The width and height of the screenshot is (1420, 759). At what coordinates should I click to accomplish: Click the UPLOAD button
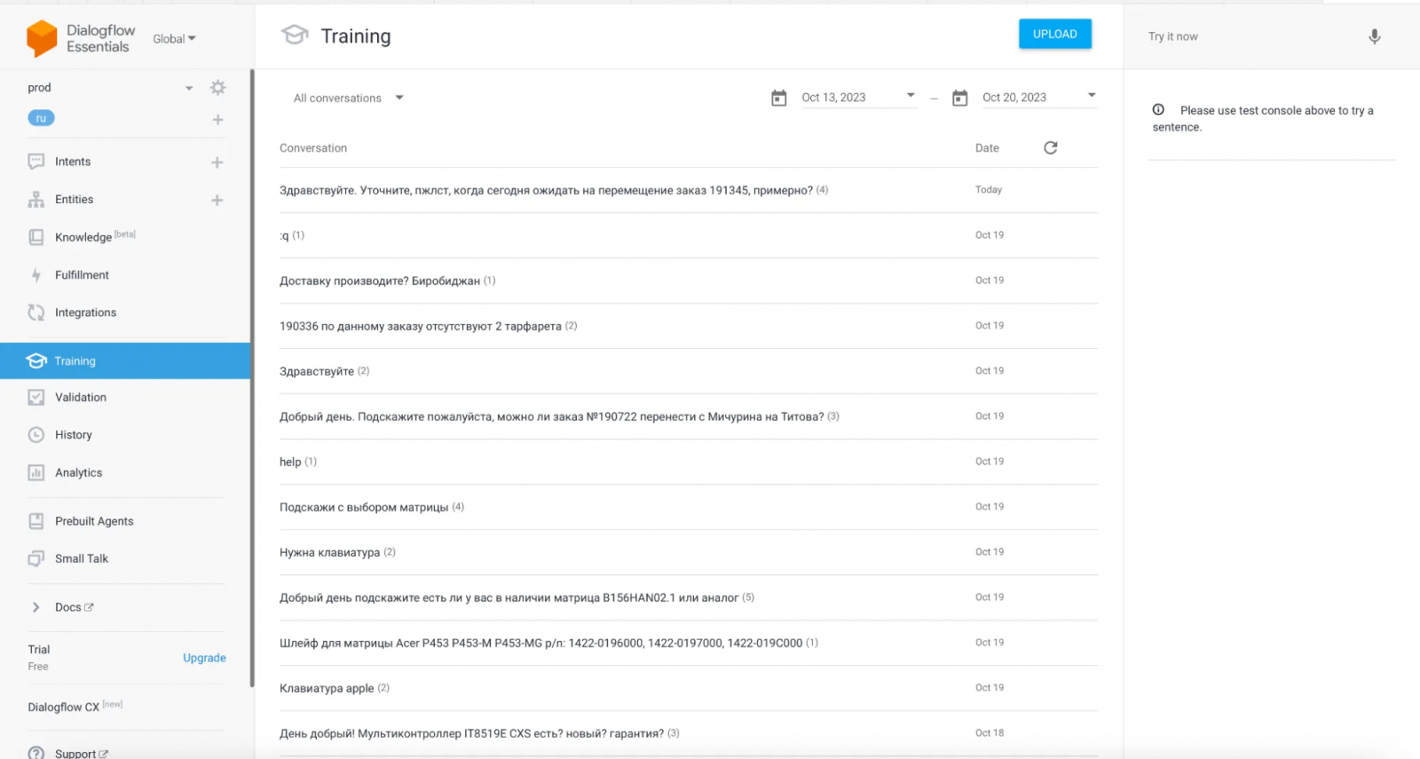click(1054, 35)
